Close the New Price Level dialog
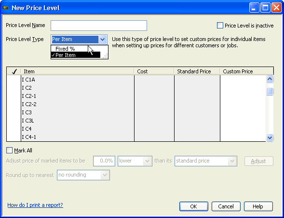The height and width of the screenshot is (218, 284). [276, 8]
